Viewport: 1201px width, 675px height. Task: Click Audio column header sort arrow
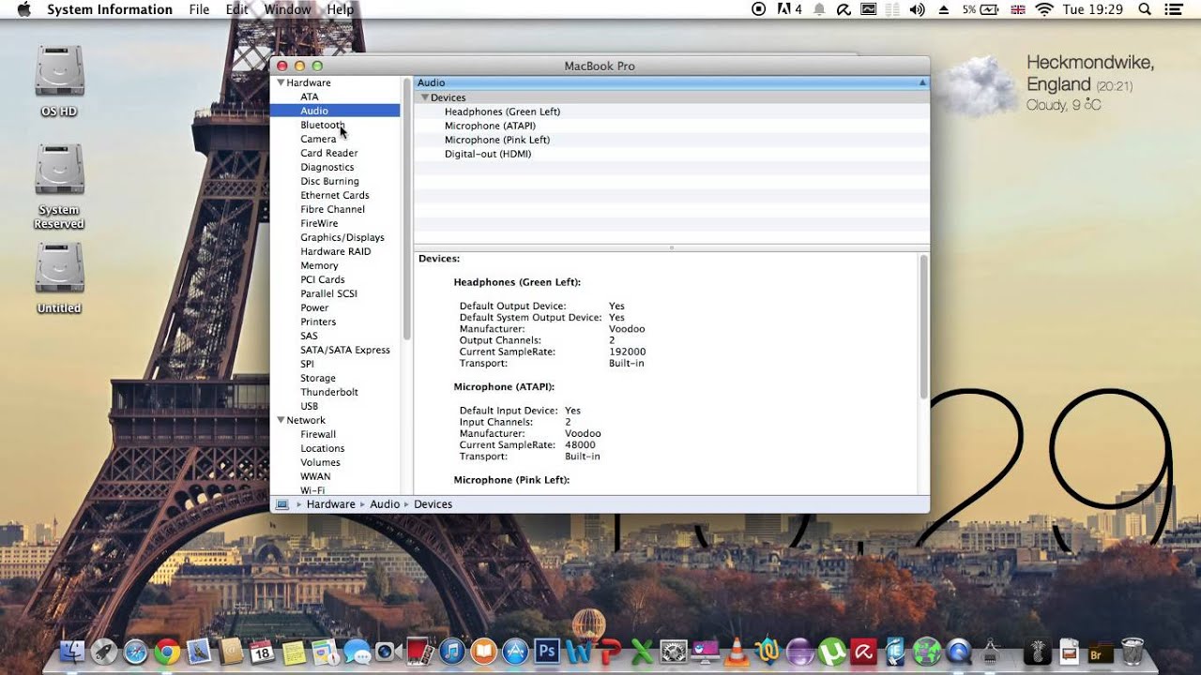tap(921, 82)
